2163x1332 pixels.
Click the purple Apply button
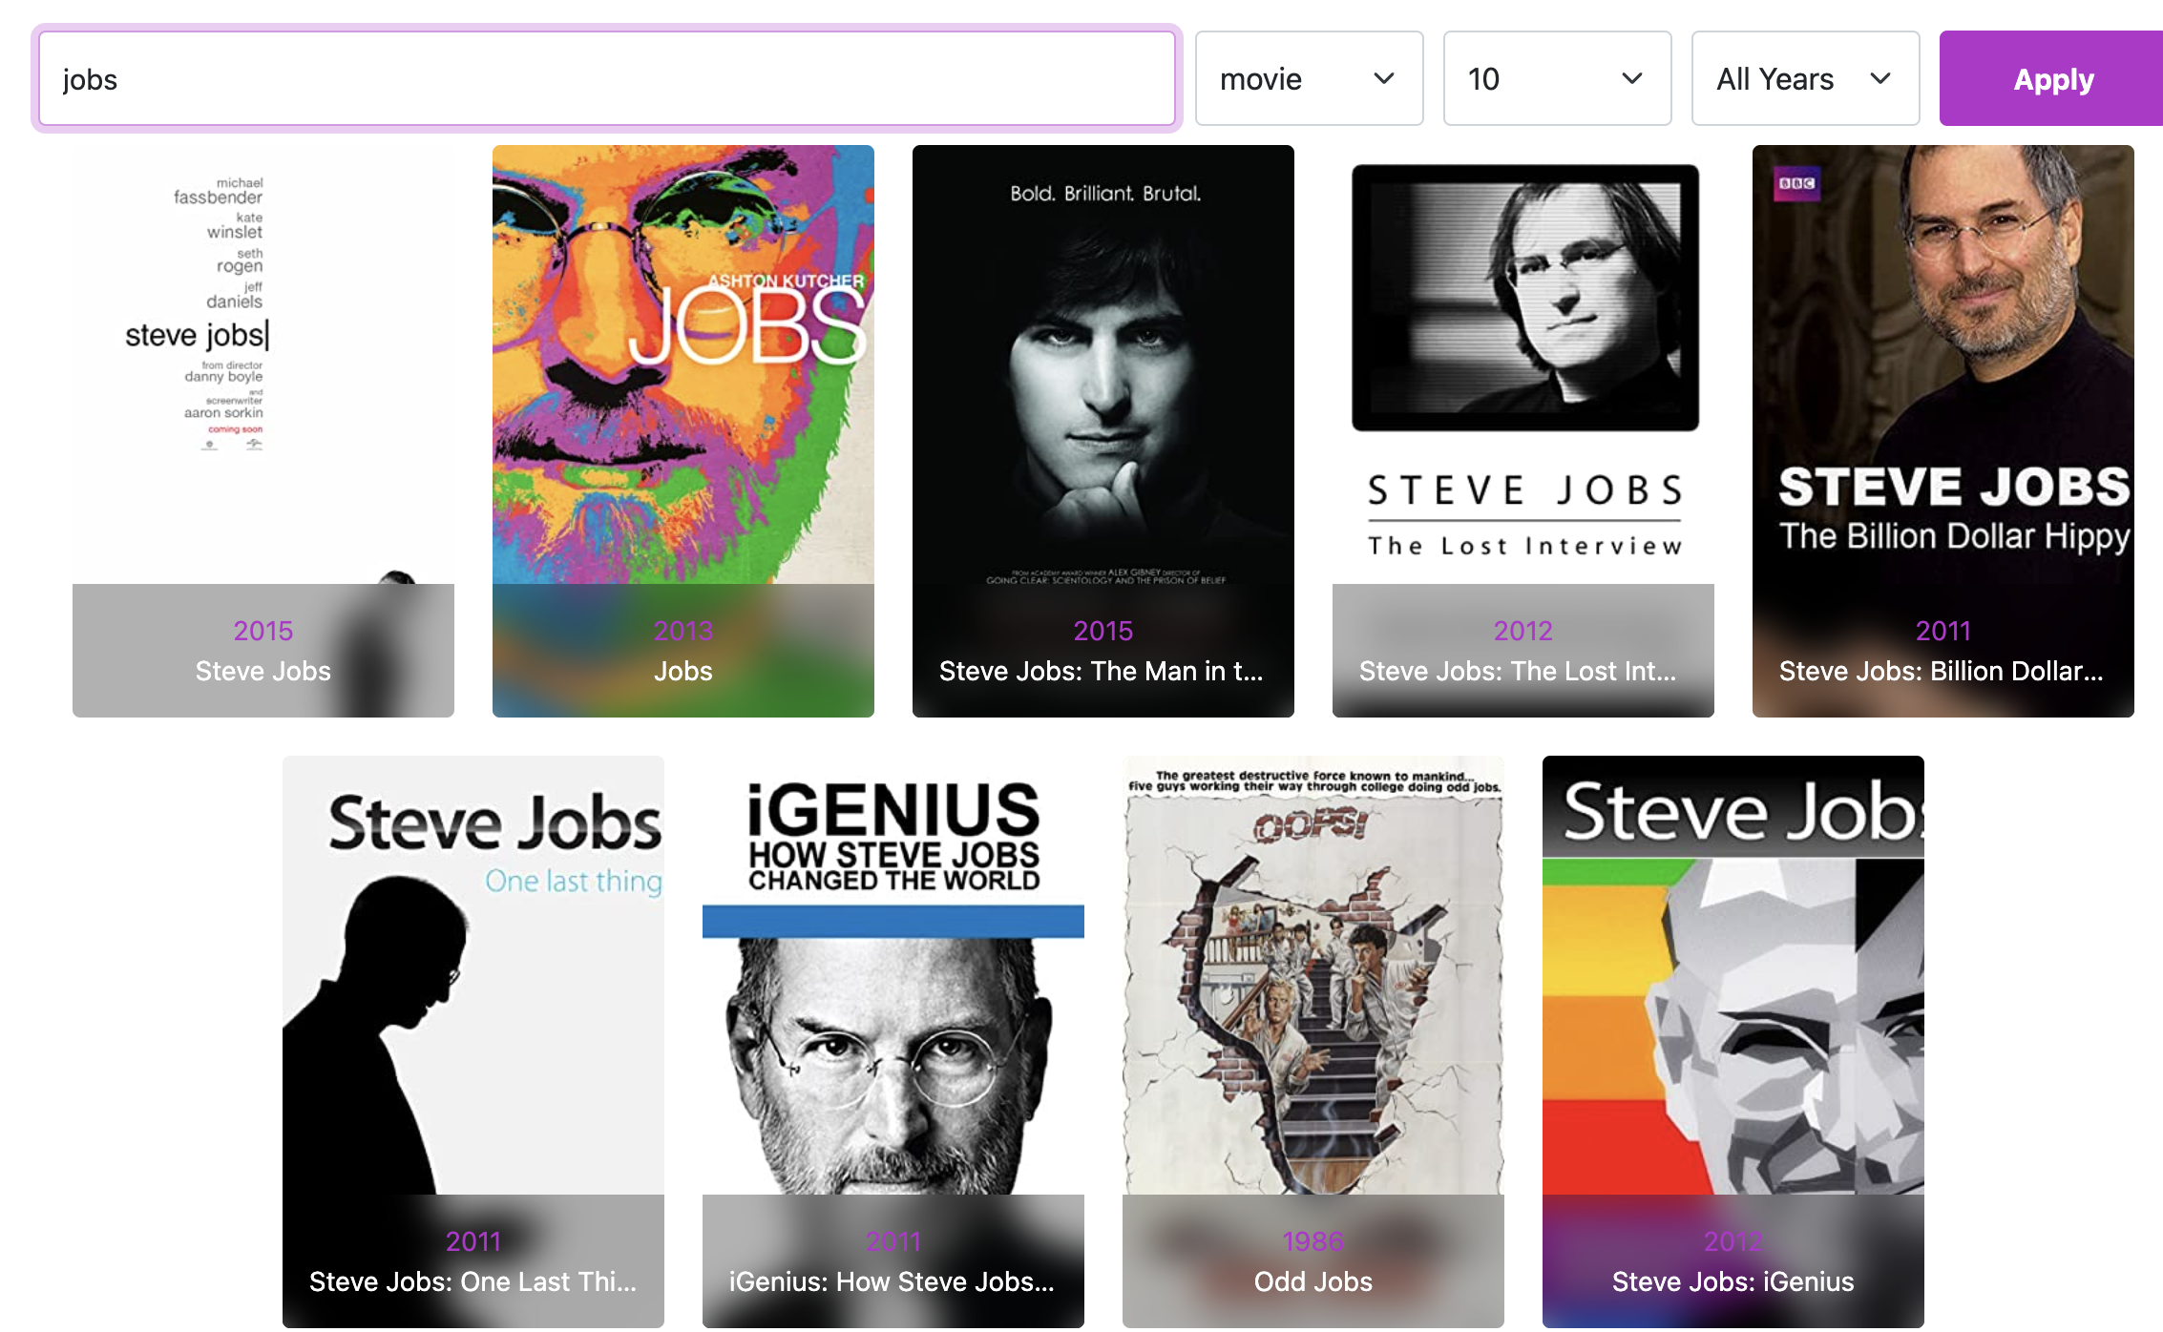[2052, 78]
